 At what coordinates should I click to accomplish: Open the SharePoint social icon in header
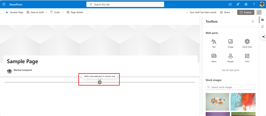point(238,4)
